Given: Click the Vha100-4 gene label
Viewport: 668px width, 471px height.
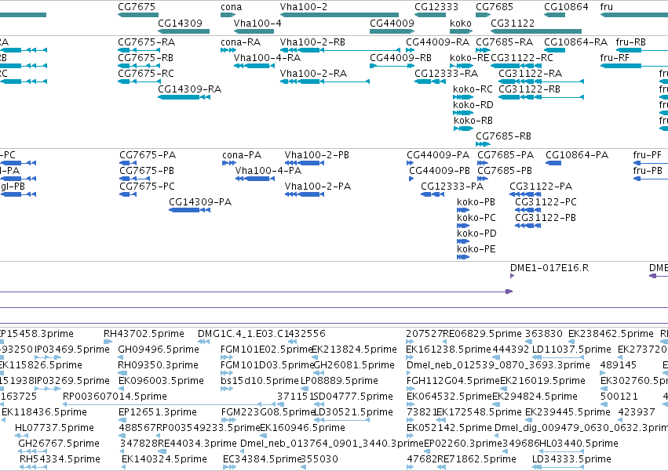Looking at the screenshot, I should pyautogui.click(x=257, y=23).
